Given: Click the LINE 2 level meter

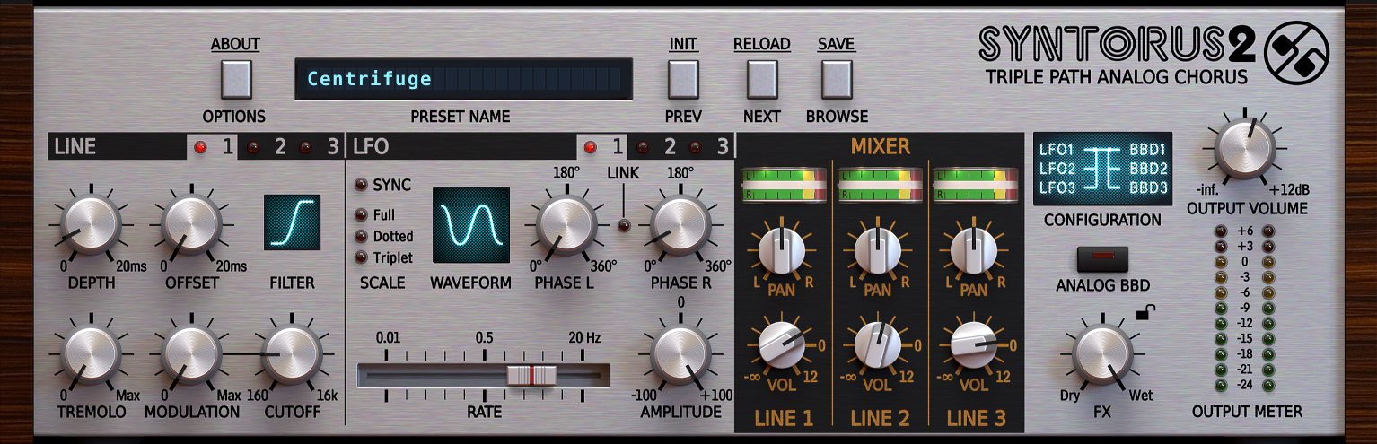Looking at the screenshot, I should pos(878,187).
